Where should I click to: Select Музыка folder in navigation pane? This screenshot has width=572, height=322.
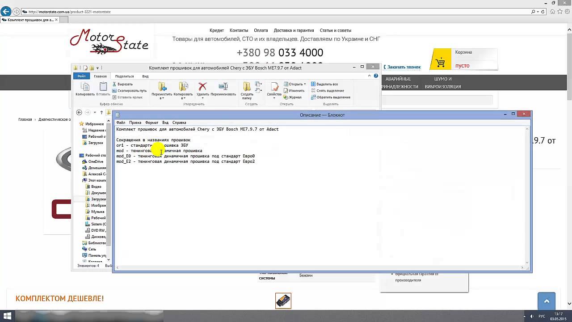pos(95,212)
